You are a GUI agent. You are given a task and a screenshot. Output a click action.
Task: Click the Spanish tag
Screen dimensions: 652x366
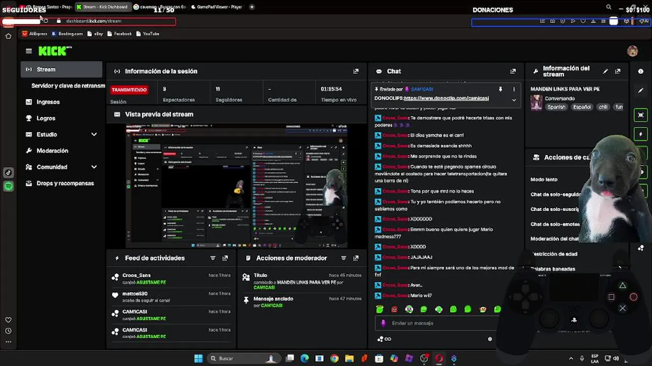pyautogui.click(x=556, y=107)
